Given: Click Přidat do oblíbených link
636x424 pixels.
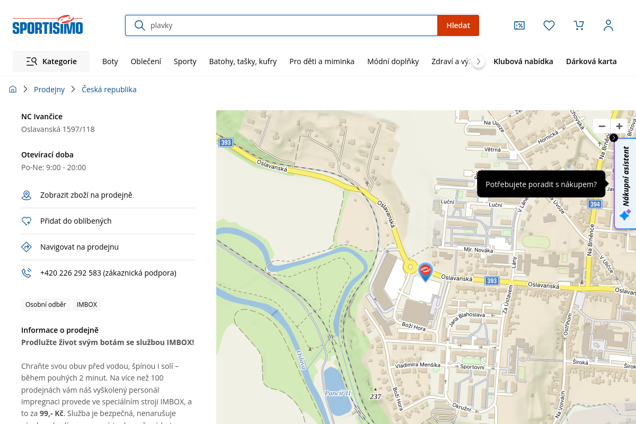Looking at the screenshot, I should point(76,221).
